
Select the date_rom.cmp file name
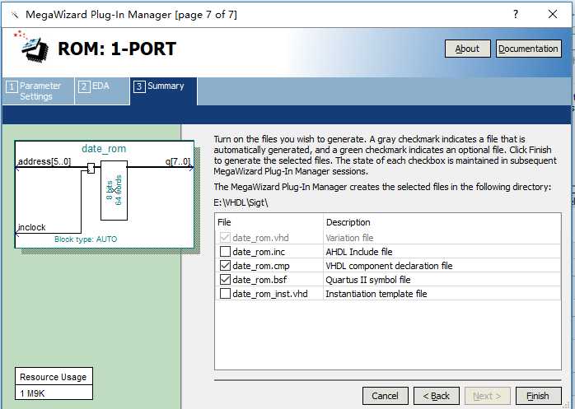261,266
